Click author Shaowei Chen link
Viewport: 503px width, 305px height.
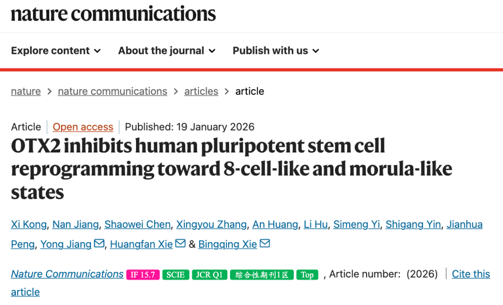pyautogui.click(x=137, y=225)
